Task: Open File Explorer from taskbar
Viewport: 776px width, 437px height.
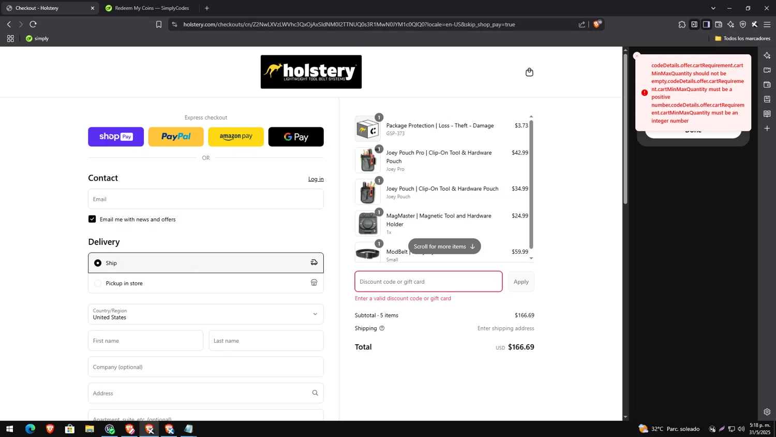Action: click(89, 429)
